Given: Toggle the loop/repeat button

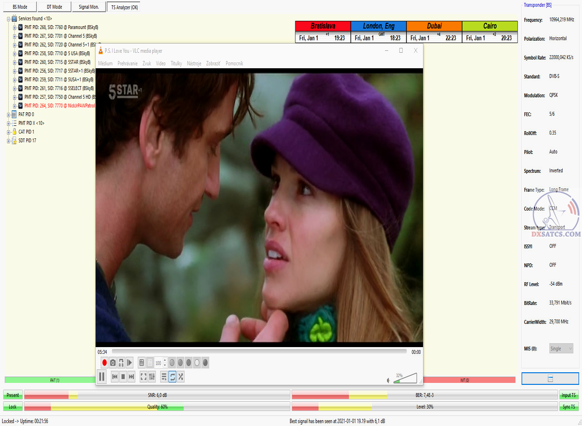Looking at the screenshot, I should coord(172,377).
